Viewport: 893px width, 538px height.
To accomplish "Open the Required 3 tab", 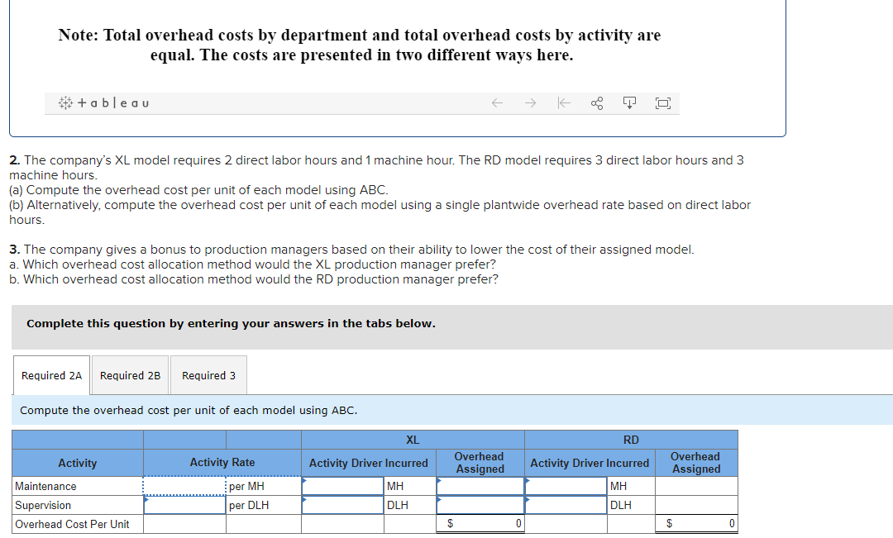I will 208,375.
